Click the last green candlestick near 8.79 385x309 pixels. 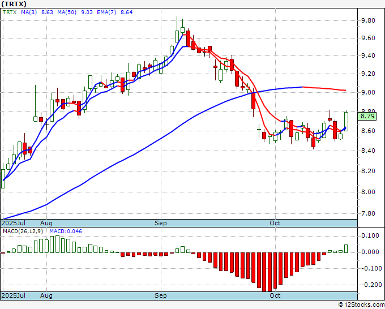(x=346, y=122)
